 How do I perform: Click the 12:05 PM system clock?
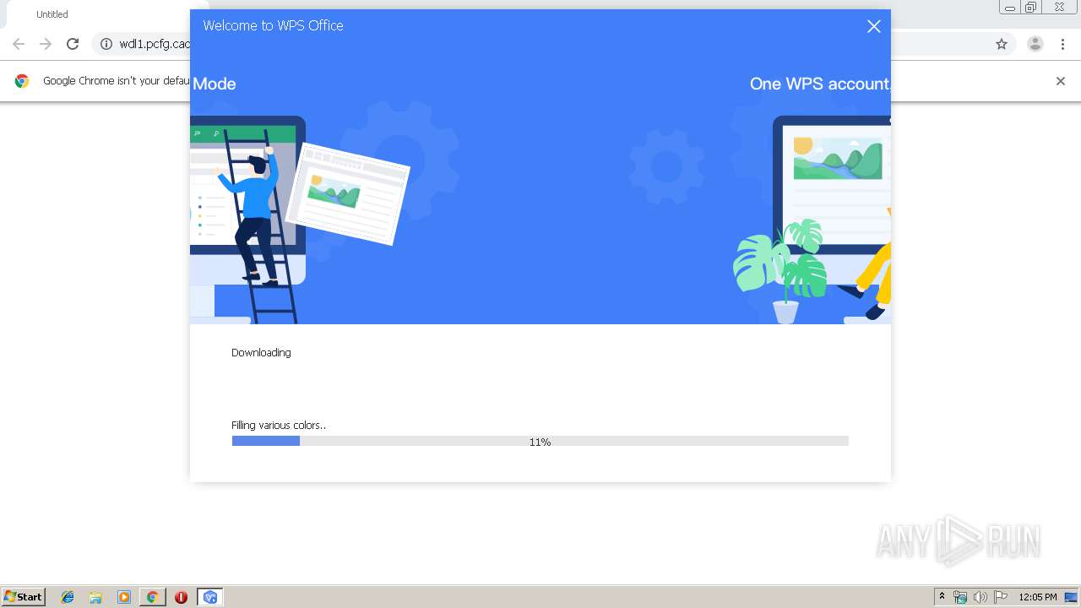1038,597
